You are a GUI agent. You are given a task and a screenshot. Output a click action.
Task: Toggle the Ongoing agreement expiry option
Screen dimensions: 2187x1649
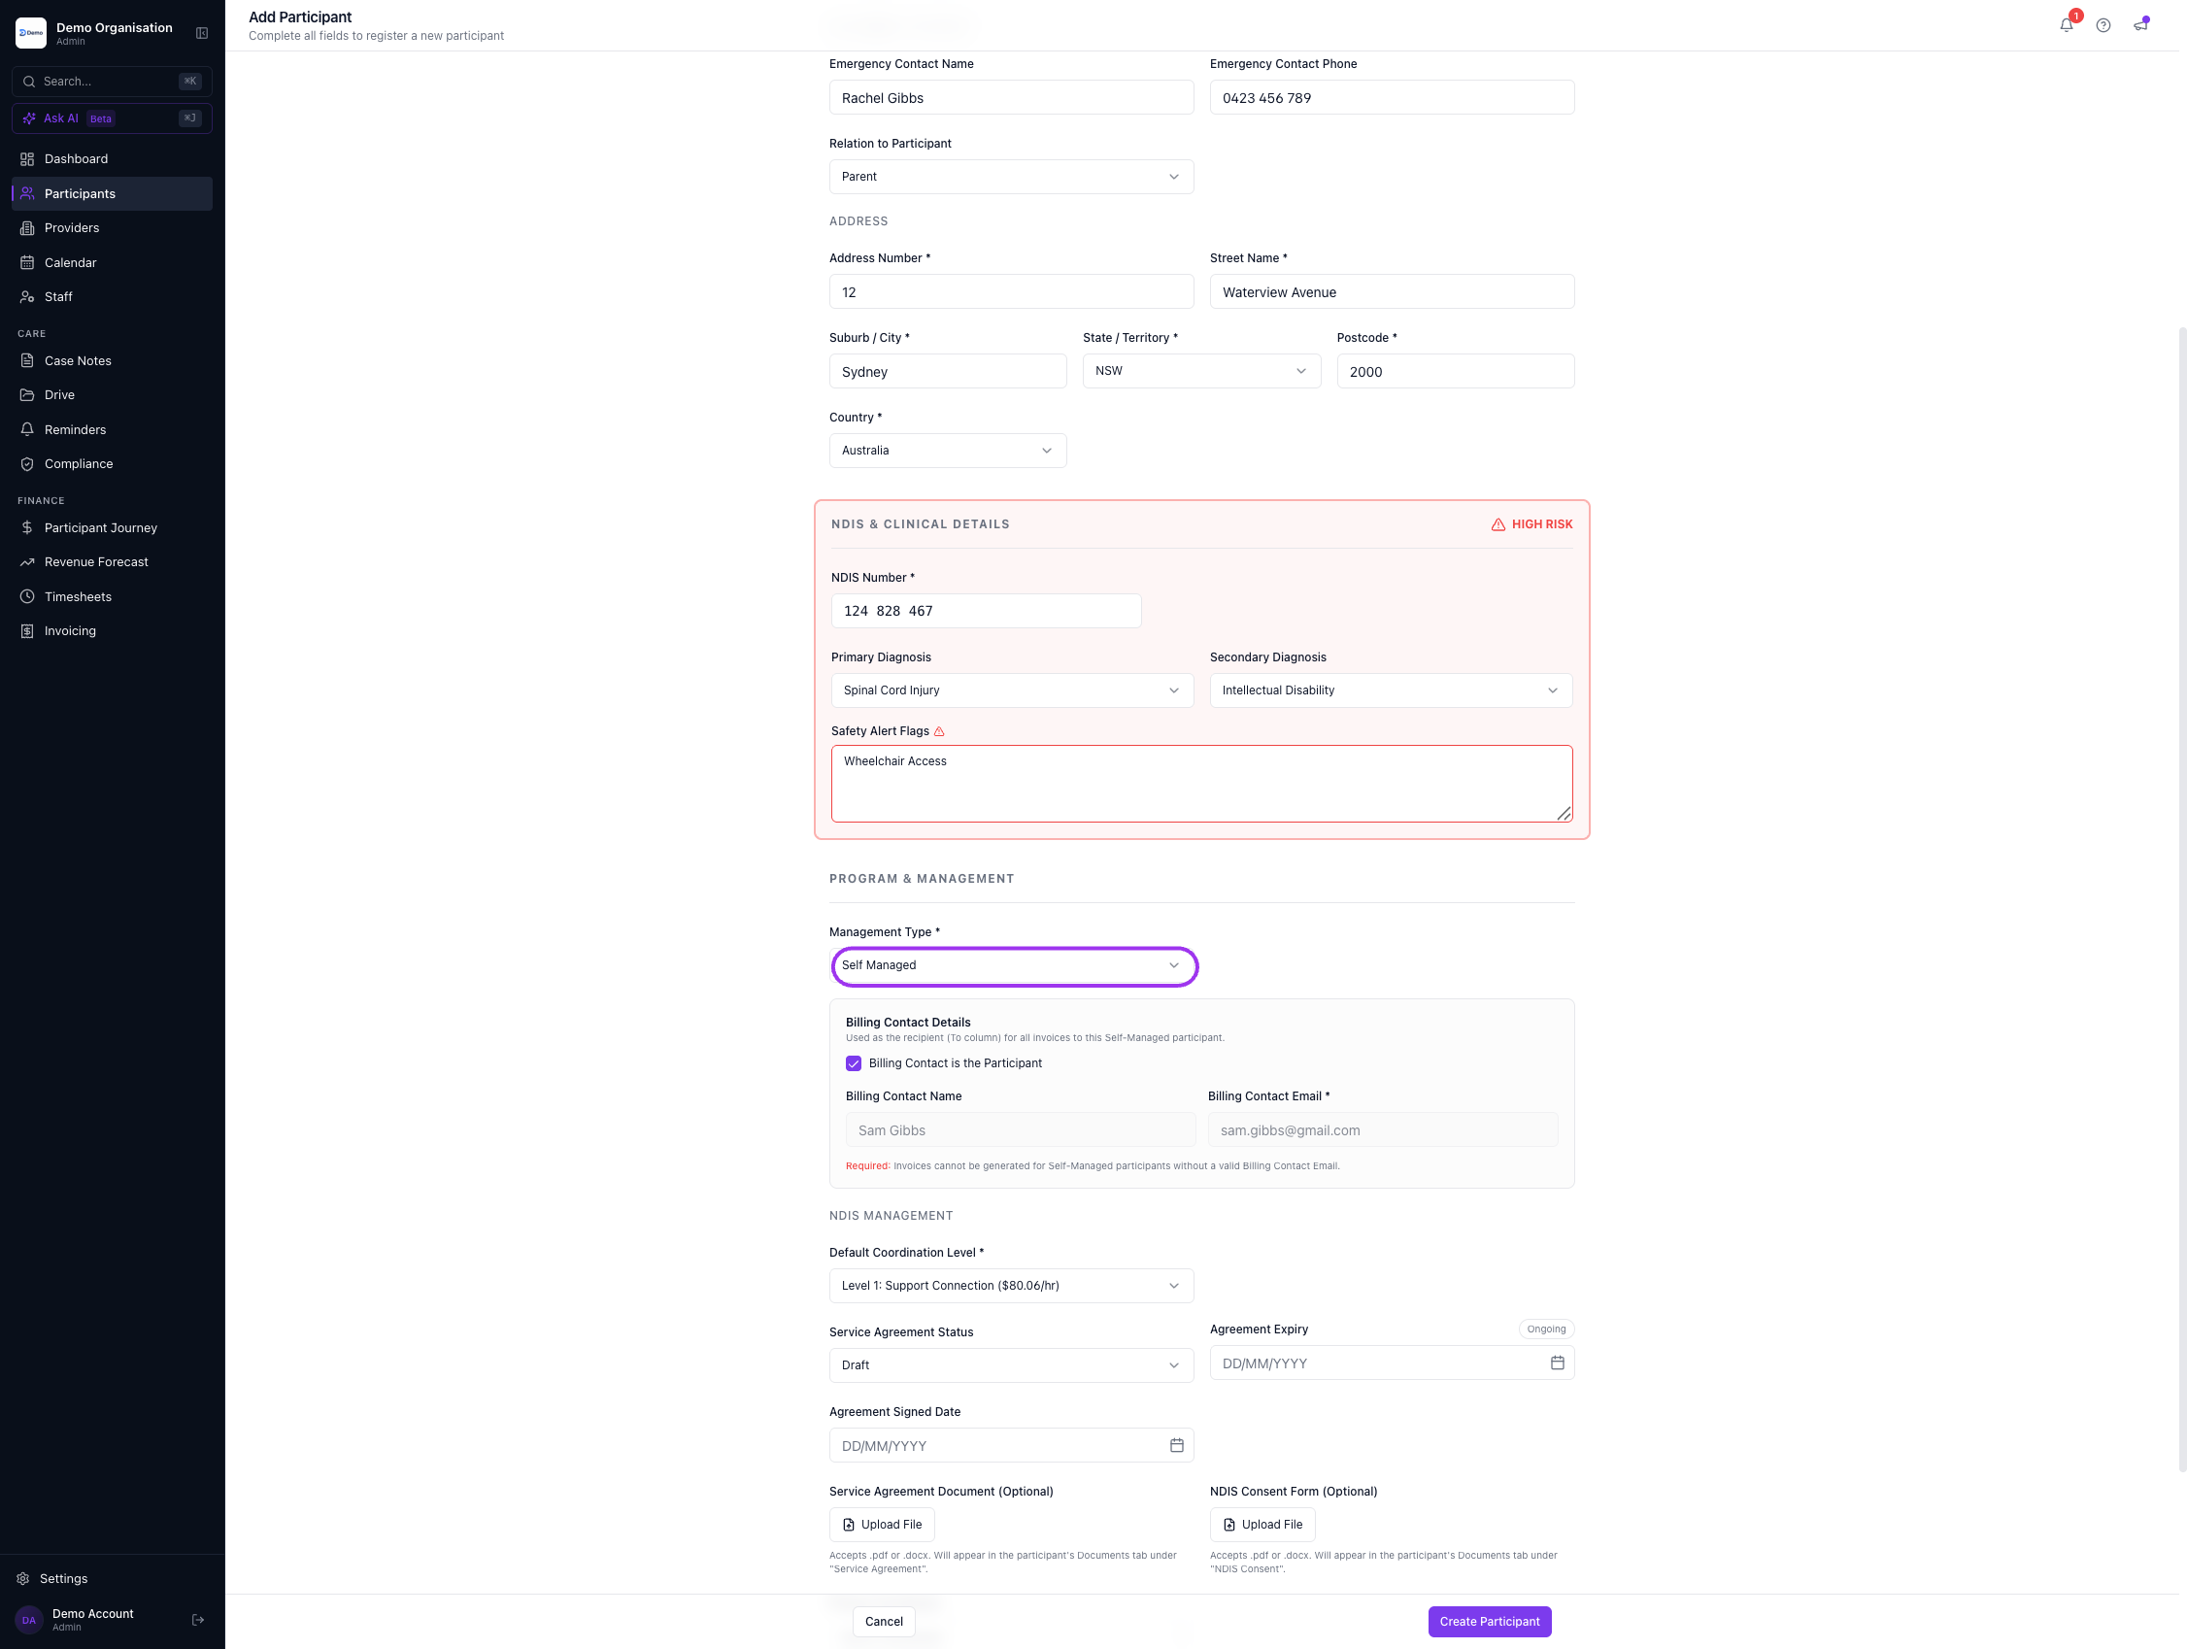(x=1545, y=1329)
